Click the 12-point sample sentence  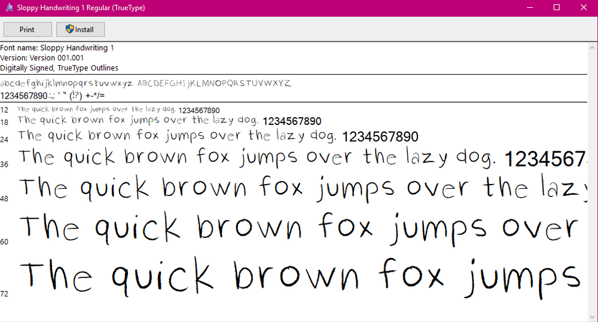pos(118,110)
